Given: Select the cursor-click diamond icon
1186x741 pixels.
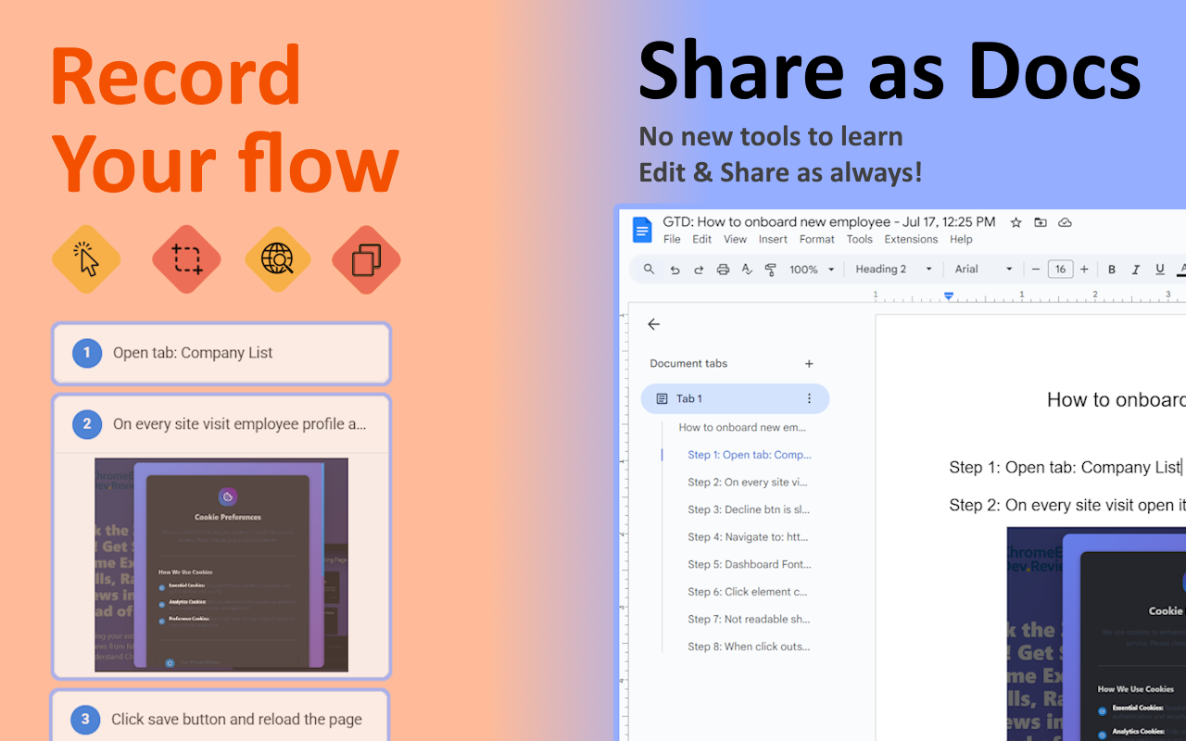Looking at the screenshot, I should (x=86, y=260).
